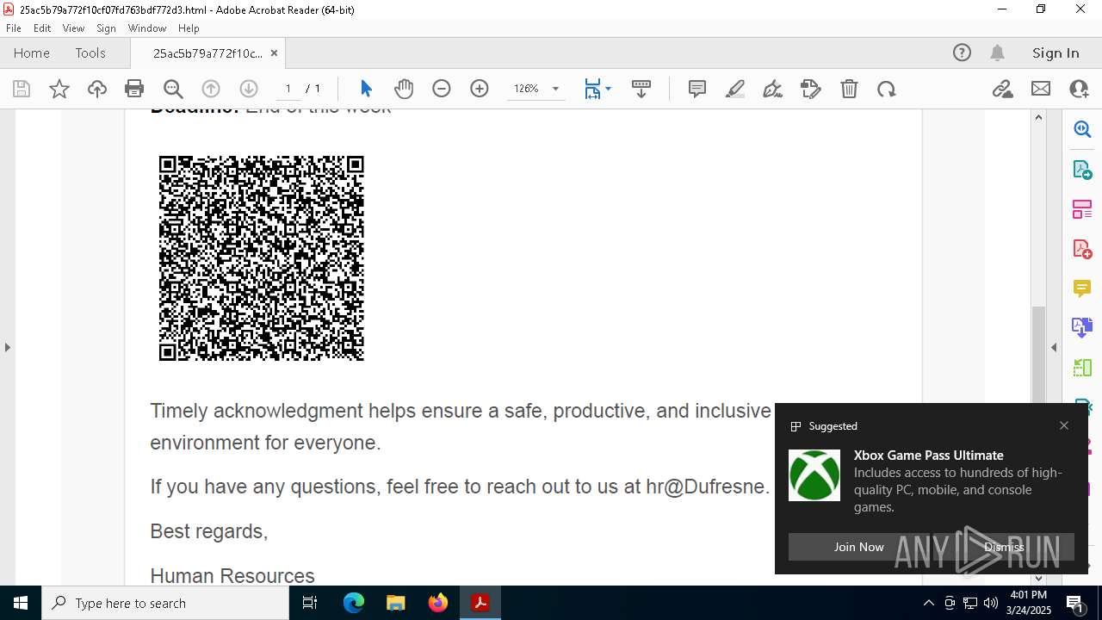Close the 25ac5b79a772f10c document tab

pyautogui.click(x=275, y=53)
